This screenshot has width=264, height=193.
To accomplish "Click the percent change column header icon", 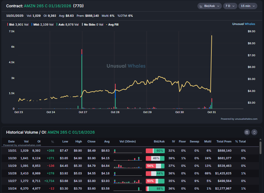I will click(x=53, y=142).
